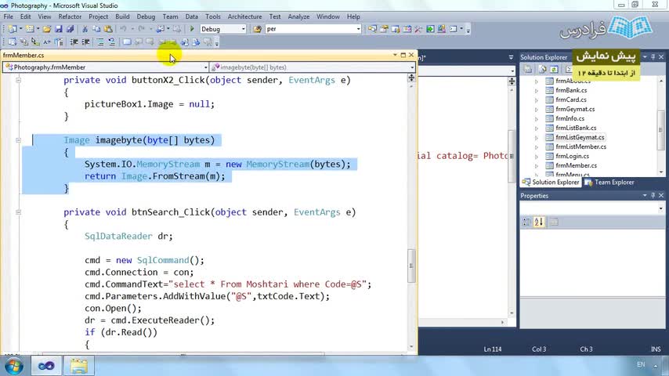Screen dimensions: 669x376
Task: Select frmGeymat.cs in Solution Explorer
Action: pos(575,109)
